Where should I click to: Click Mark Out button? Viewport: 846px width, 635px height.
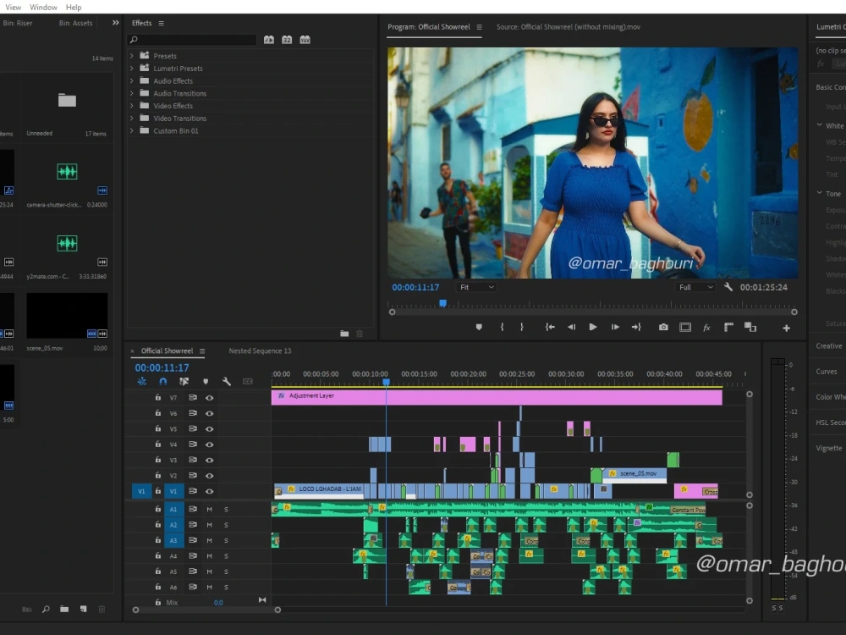point(522,327)
